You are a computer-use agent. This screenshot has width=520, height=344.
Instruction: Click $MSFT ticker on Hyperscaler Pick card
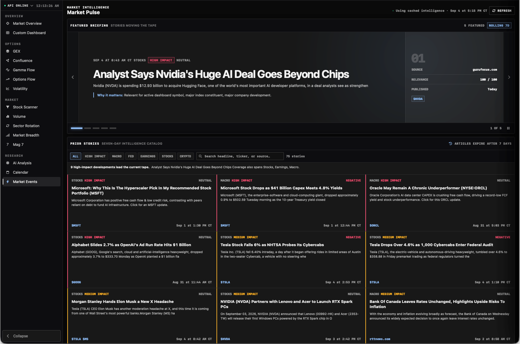click(x=76, y=226)
